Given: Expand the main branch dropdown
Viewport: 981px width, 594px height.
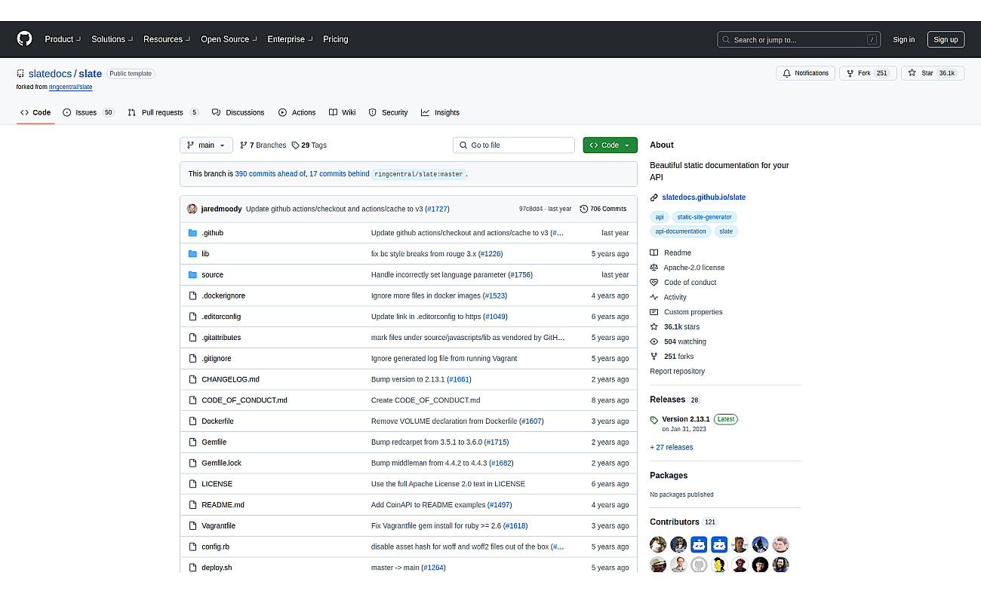Looking at the screenshot, I should point(201,145).
